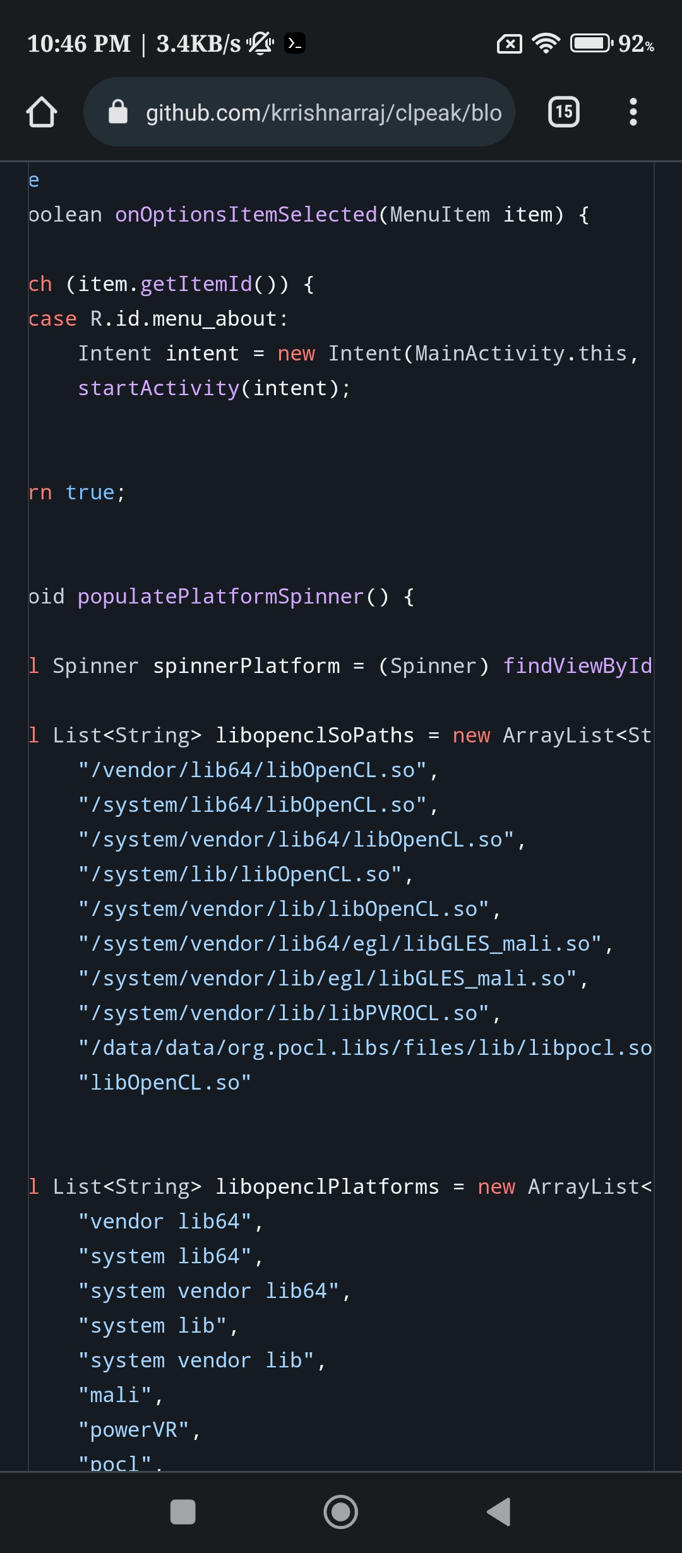The image size is (682, 1553).
Task: Tap the github.com/krrishnarraj/clpeak address text
Action: [x=323, y=112]
